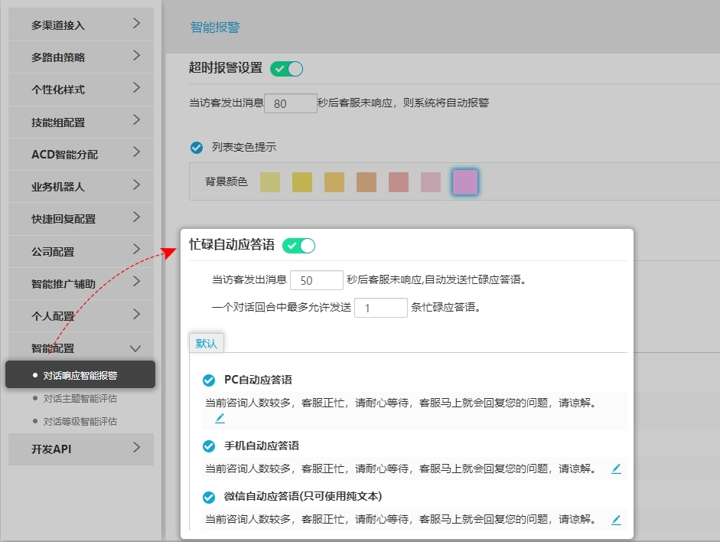Disable the 微信自动应答语 checkmark
720x542 pixels.
point(208,497)
